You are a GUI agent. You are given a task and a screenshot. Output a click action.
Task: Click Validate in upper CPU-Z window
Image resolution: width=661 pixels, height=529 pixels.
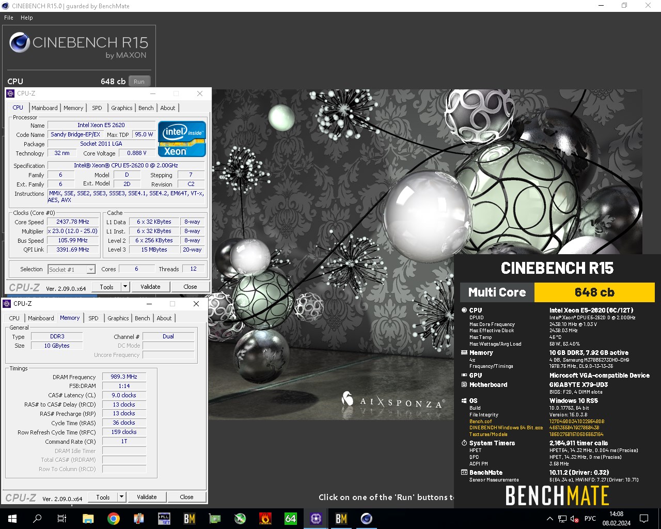pos(150,287)
